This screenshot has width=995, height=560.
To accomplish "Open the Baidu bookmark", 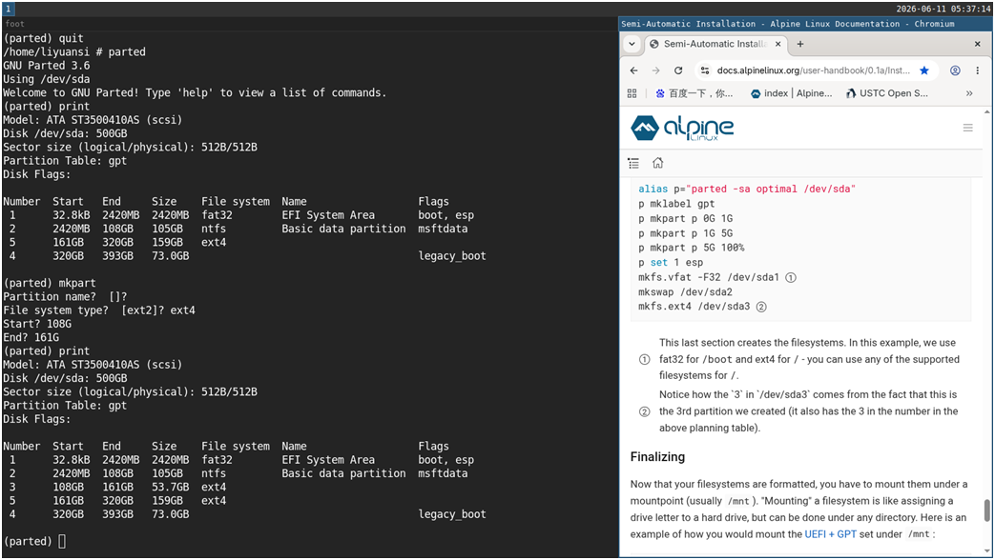I will 694,93.
